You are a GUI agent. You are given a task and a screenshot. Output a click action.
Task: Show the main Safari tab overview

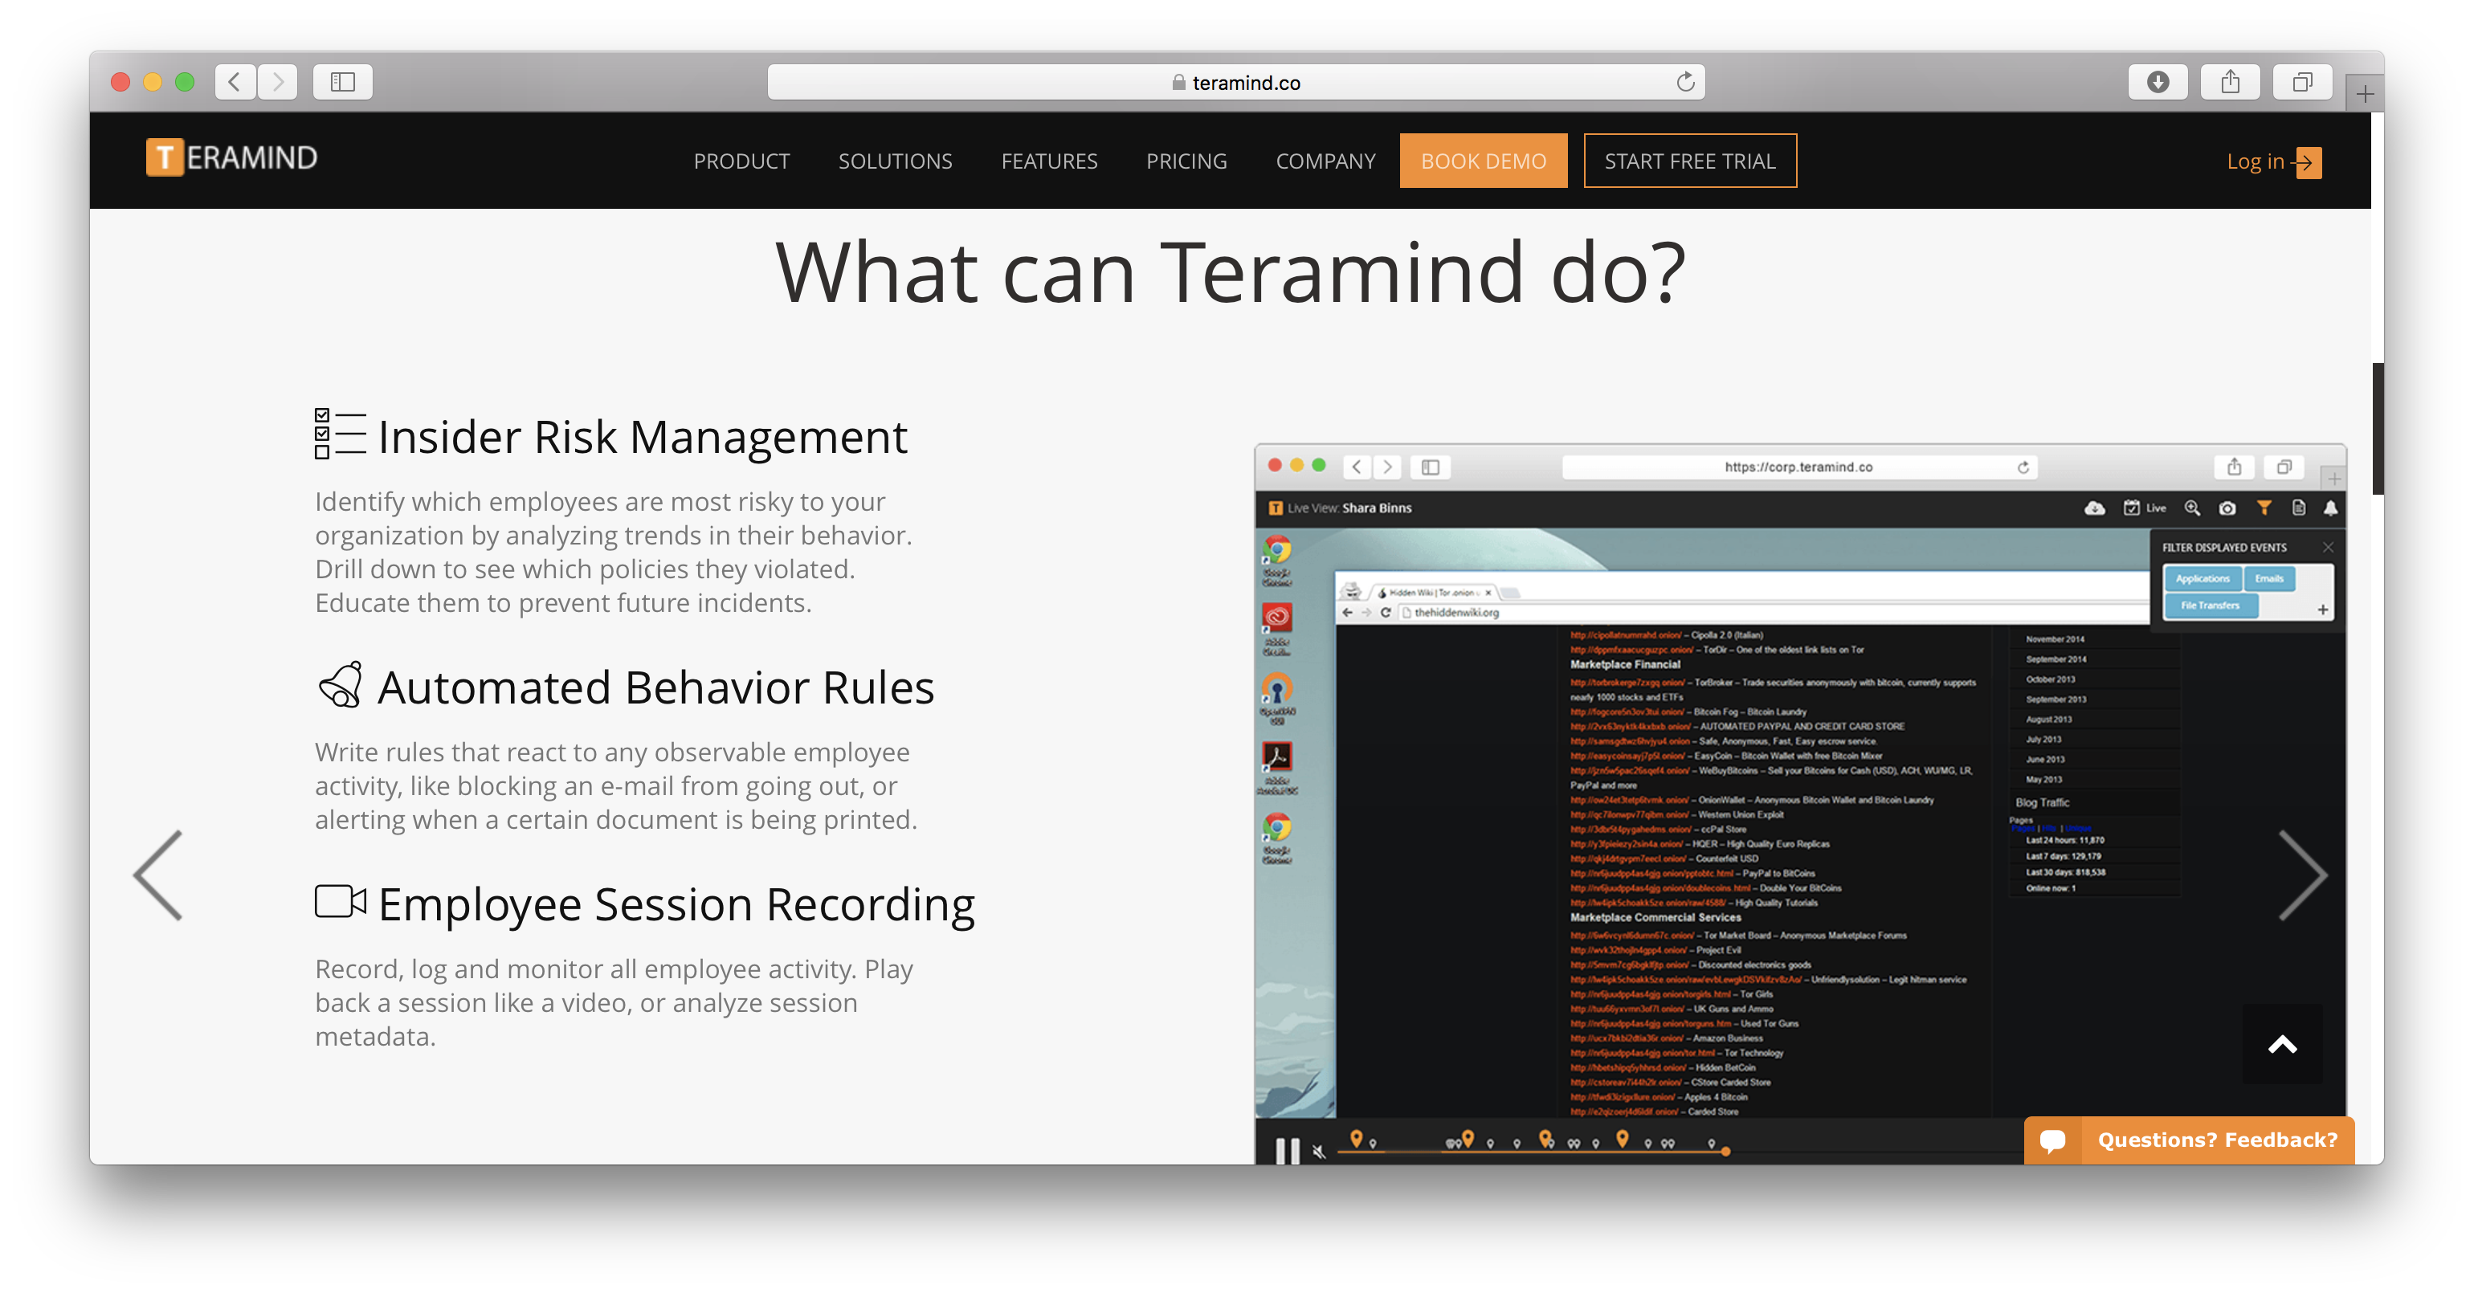(x=2302, y=82)
